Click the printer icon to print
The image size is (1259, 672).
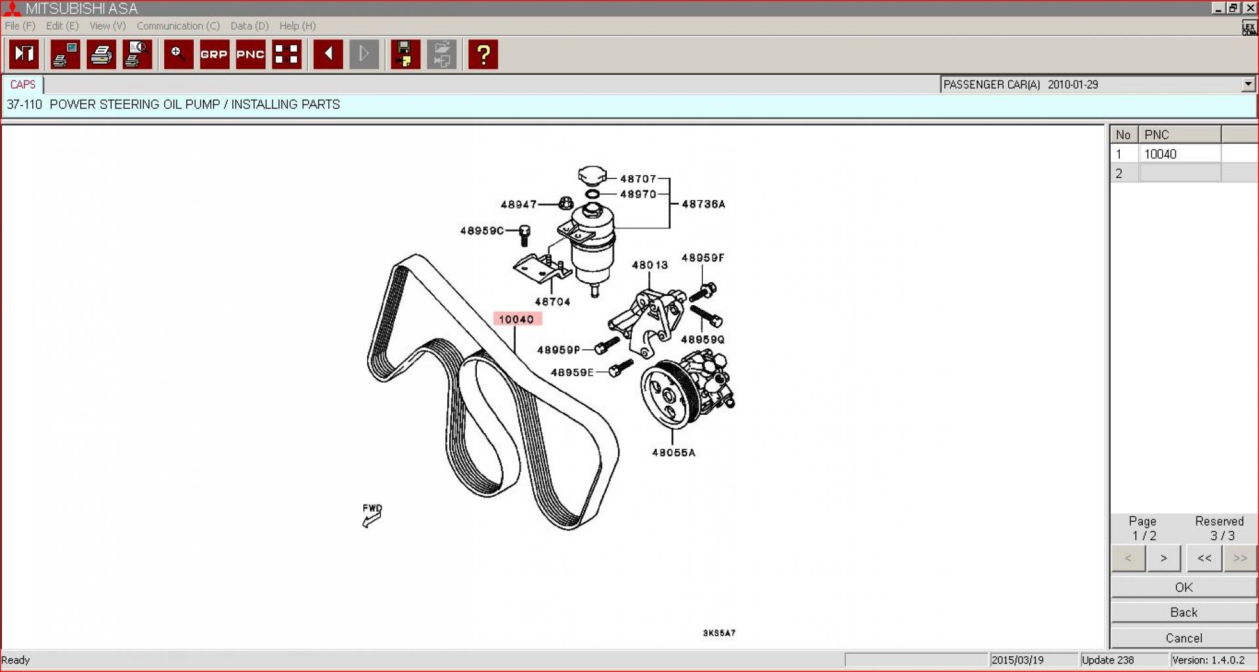101,54
